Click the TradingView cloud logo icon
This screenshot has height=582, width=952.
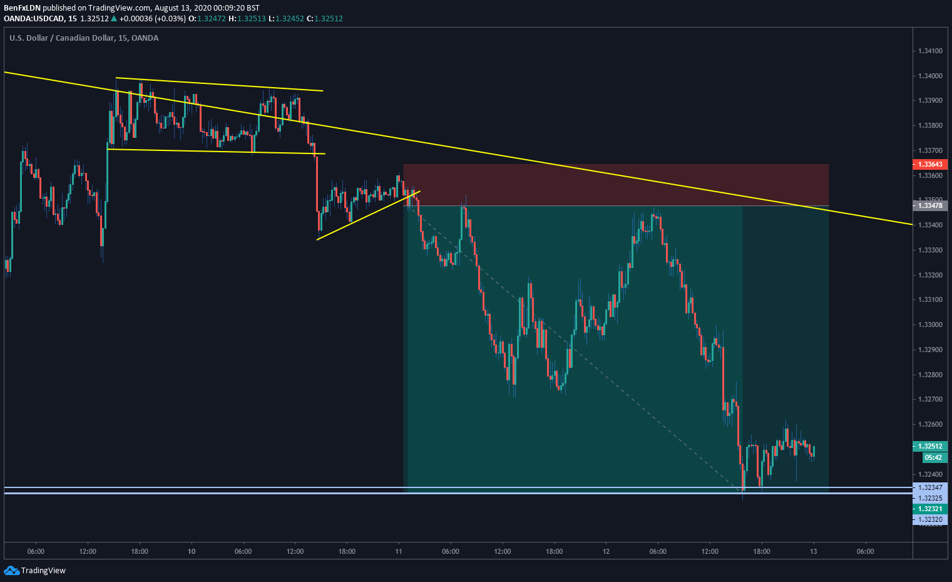(12, 570)
